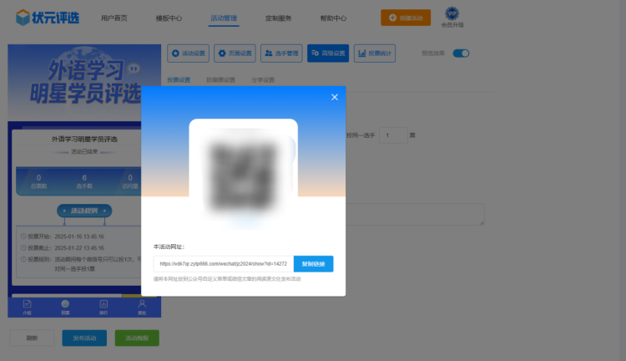Close the QR code share dialog
Screen dimensions: 626x361
point(334,98)
